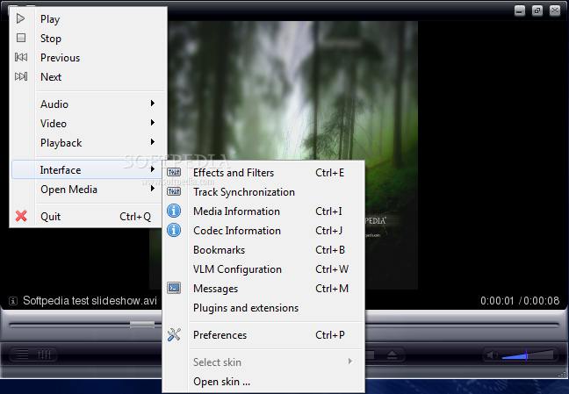Adjust the blue volume slider
The height and width of the screenshot is (394, 569).
click(x=528, y=355)
